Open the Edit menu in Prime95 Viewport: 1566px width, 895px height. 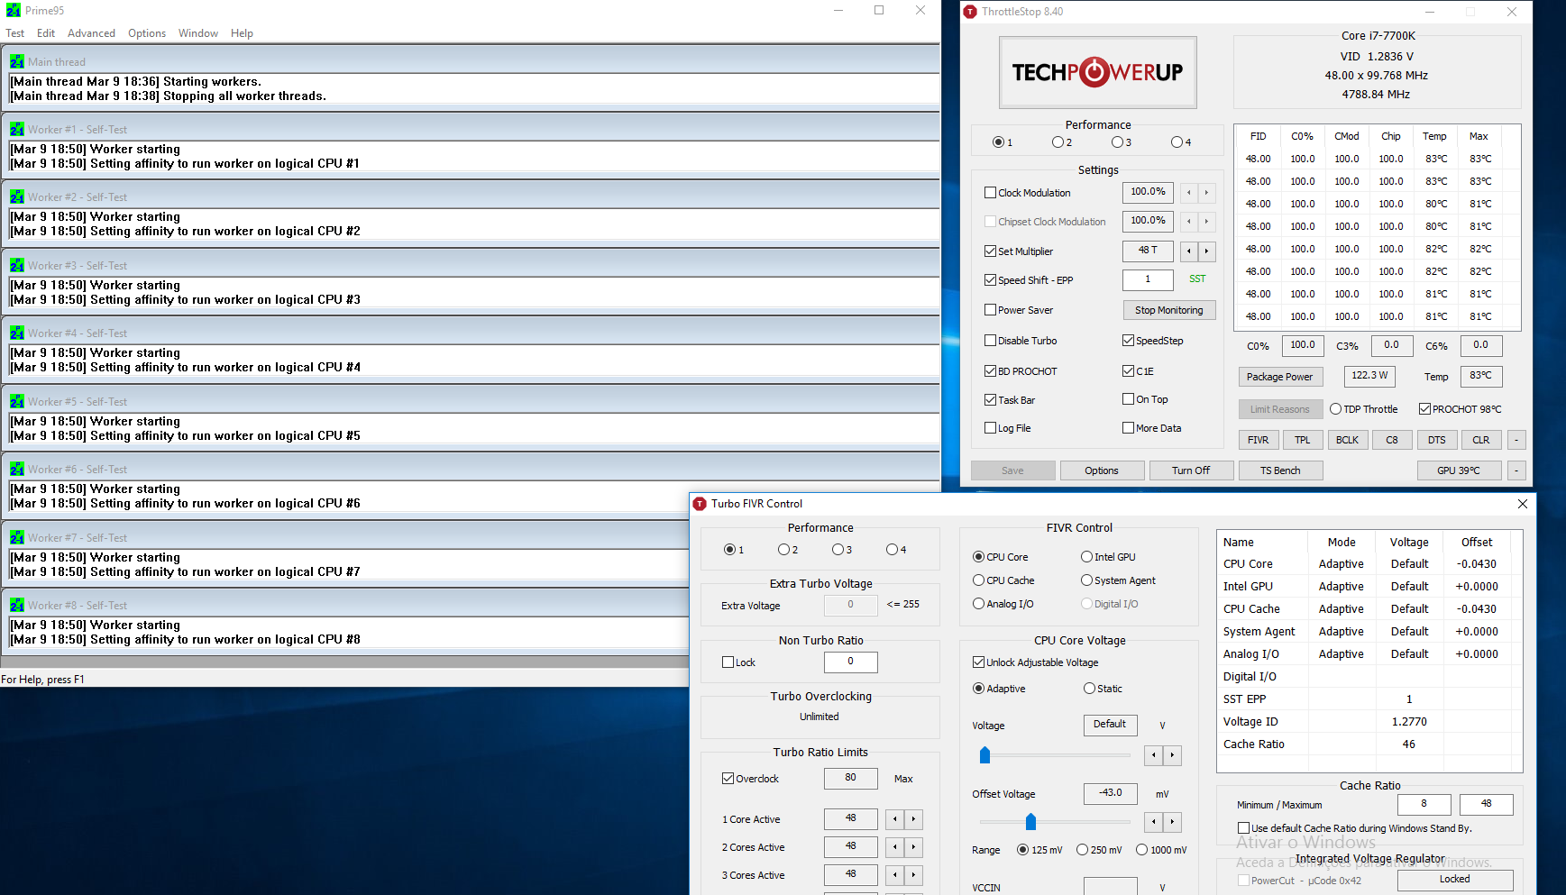46,33
